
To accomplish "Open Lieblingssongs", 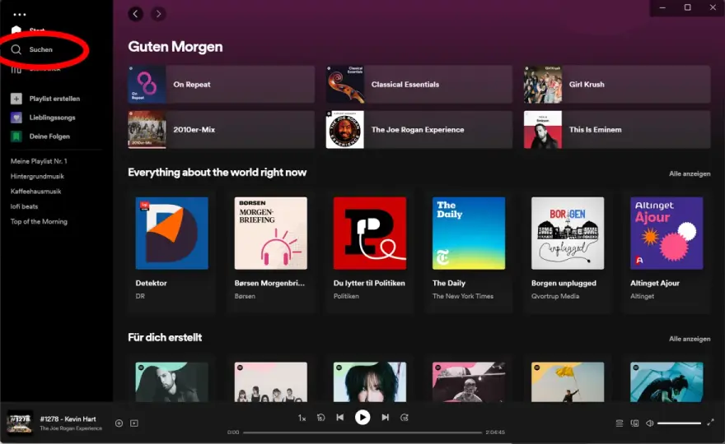I will coord(52,118).
